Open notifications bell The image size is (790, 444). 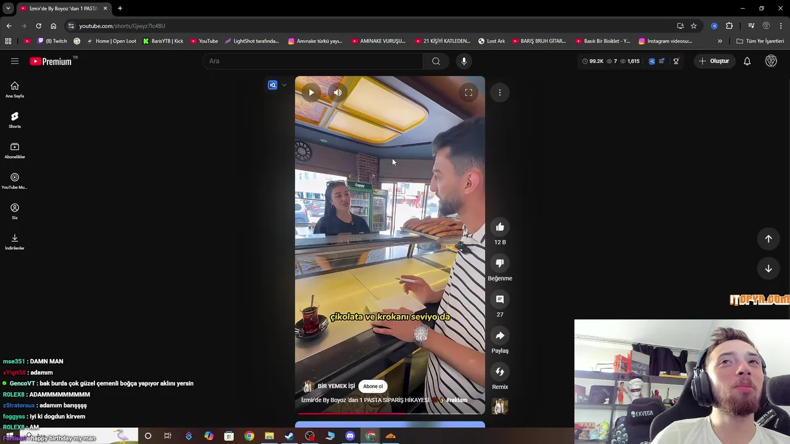click(x=747, y=61)
